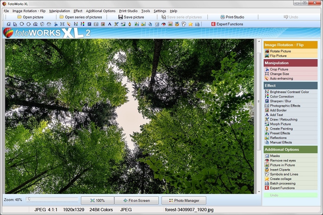Click Expert Functions in the icon toolbar
This screenshot has width=323, height=215.
click(x=227, y=24)
